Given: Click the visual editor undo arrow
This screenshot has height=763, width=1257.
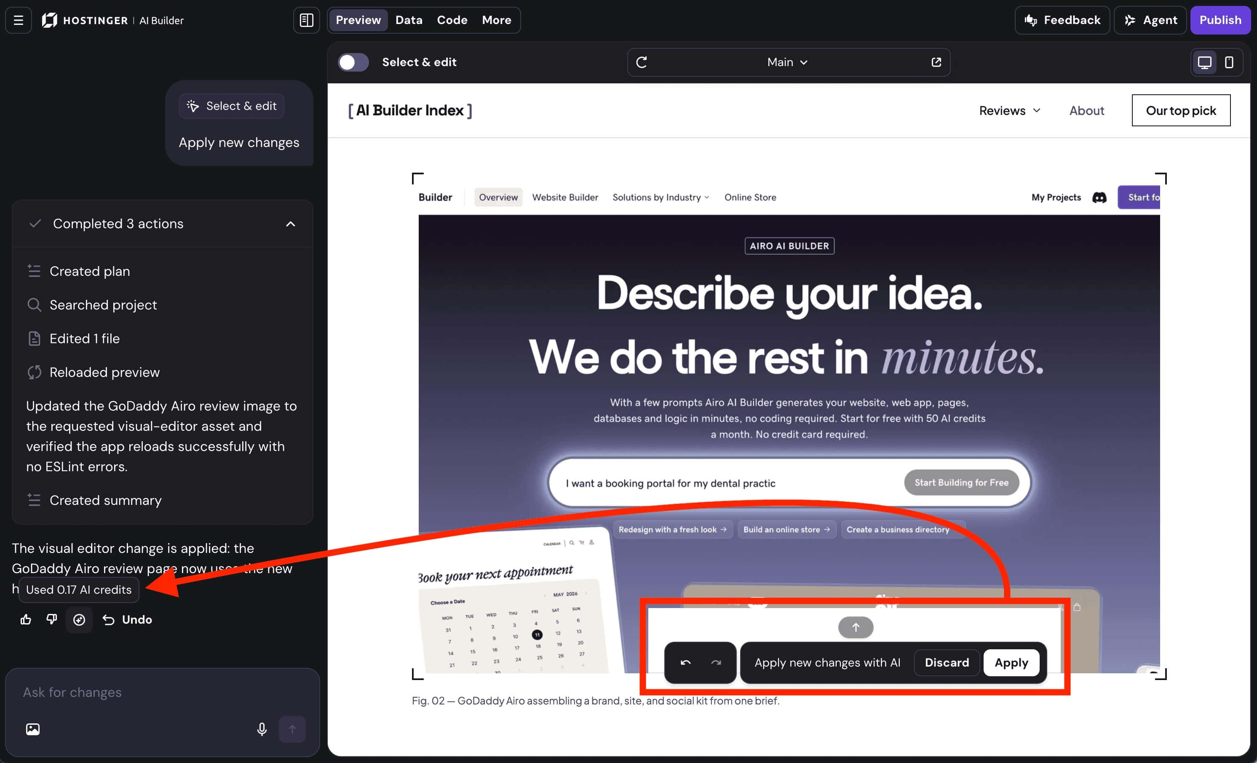Looking at the screenshot, I should pos(685,662).
